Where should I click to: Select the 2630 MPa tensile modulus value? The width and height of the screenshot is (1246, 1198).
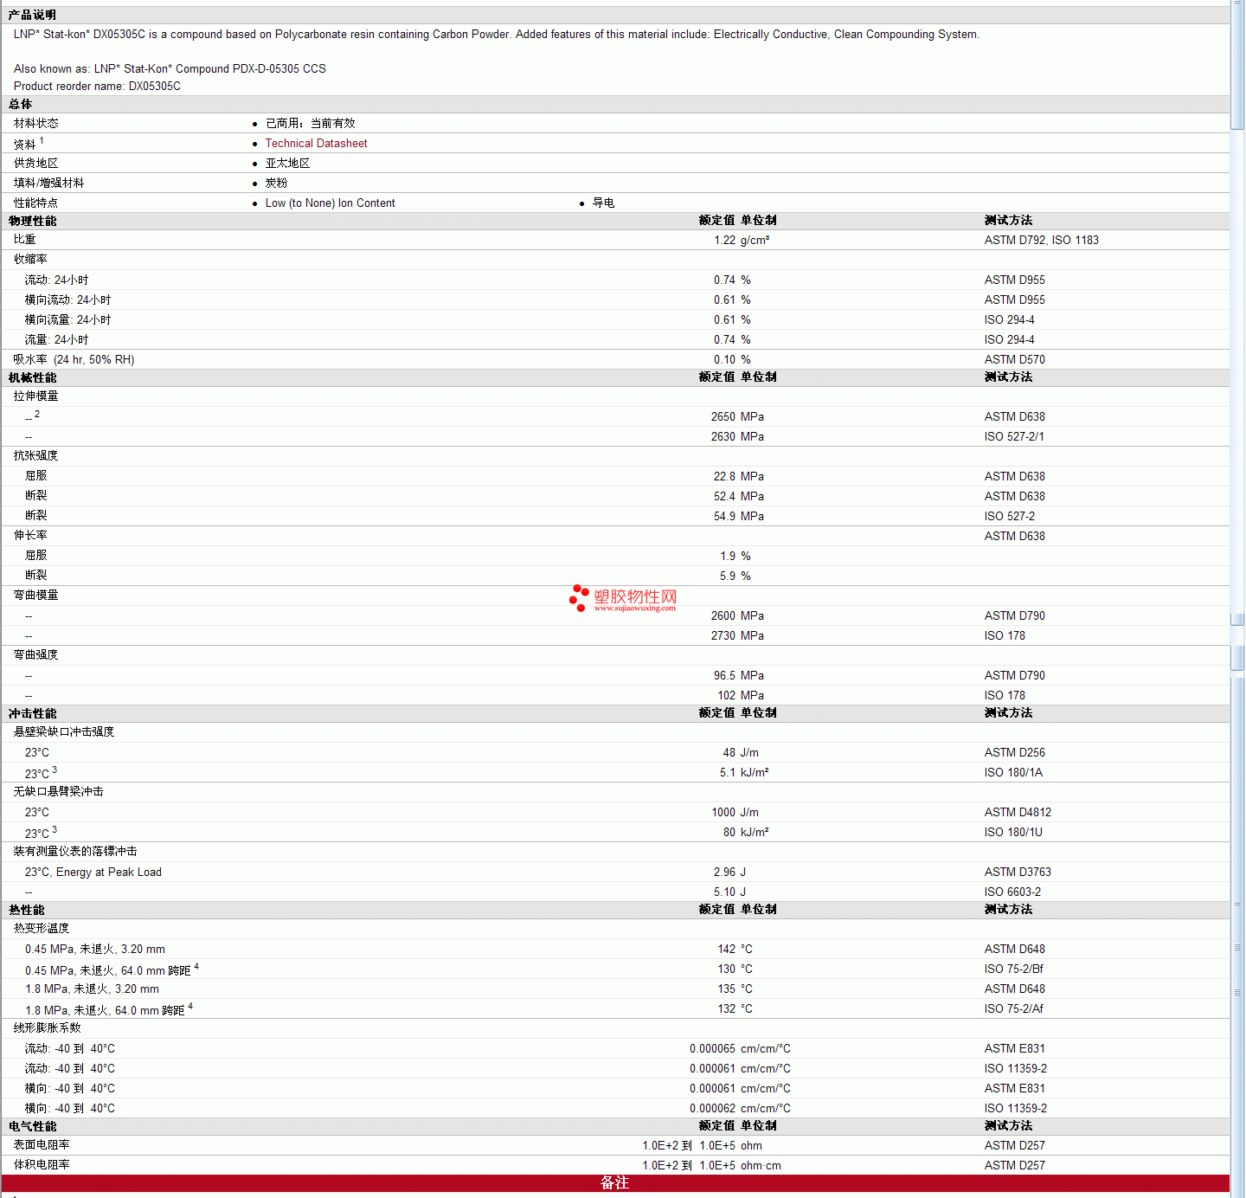pos(737,437)
